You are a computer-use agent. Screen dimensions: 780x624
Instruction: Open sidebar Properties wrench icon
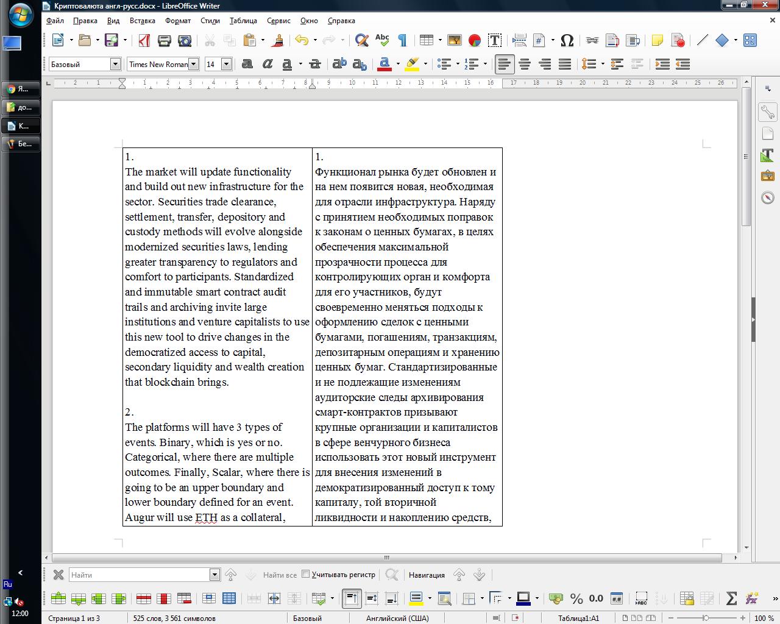(x=767, y=112)
